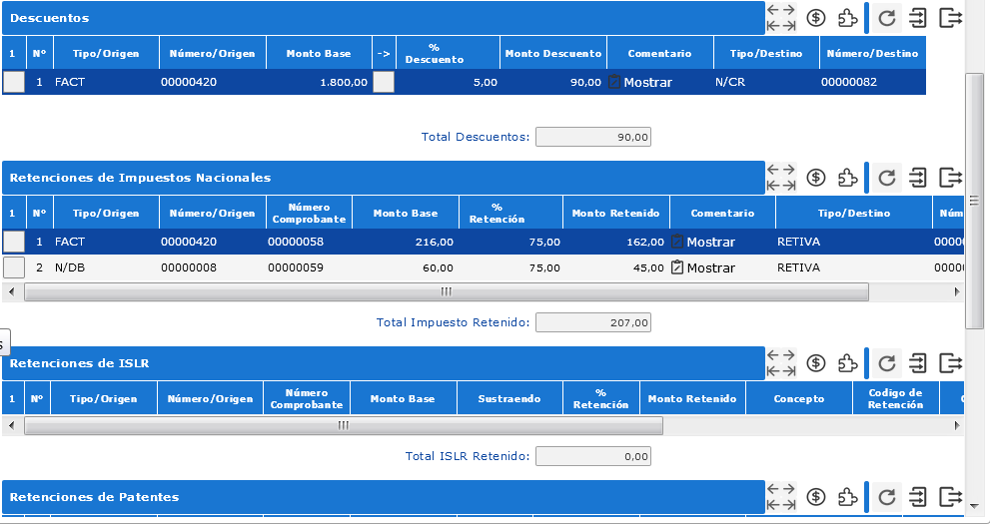This screenshot has height=524, width=990.
Task: Click Mostrar for the N/DB retention row
Action: point(702,267)
